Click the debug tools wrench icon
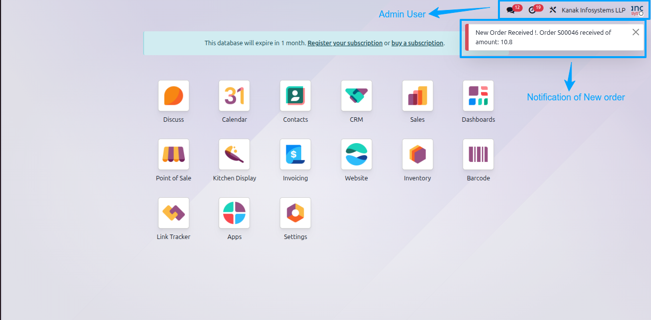 pos(553,10)
